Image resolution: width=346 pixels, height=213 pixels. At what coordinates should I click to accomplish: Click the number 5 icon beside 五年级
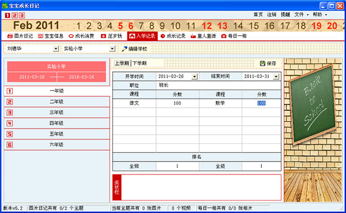click(x=10, y=134)
